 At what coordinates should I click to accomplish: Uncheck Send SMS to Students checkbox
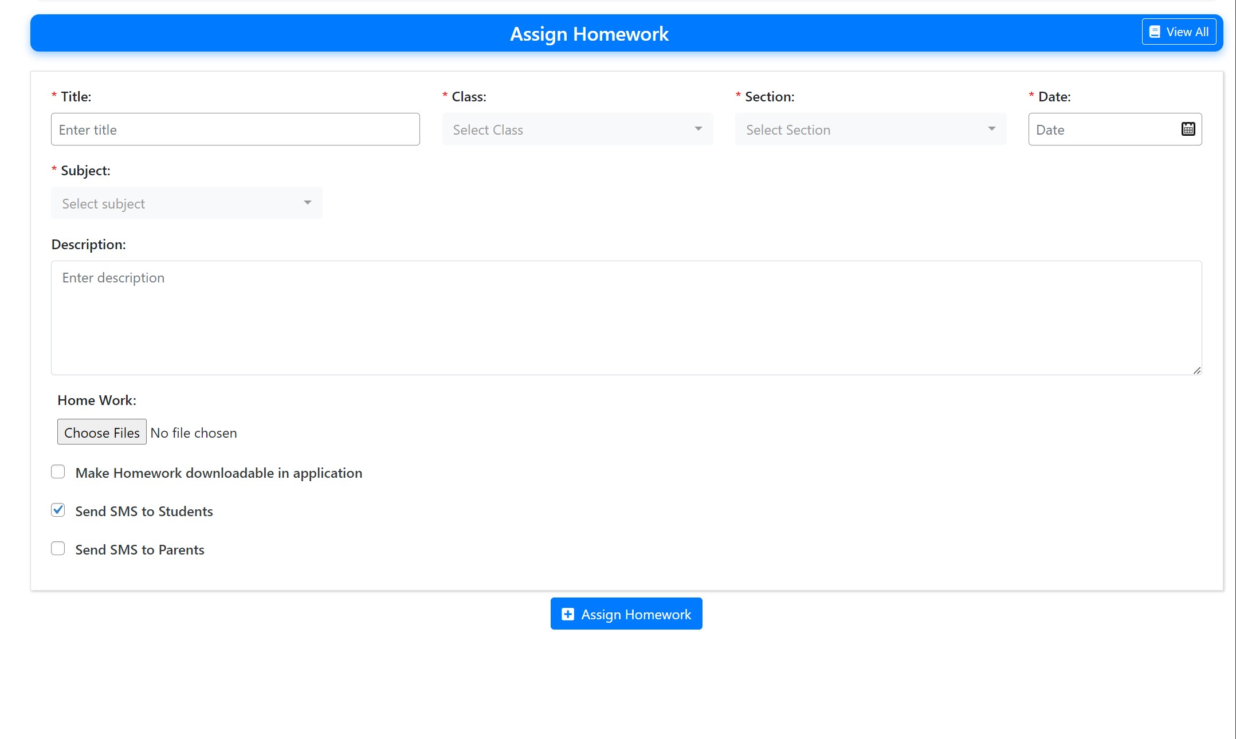coord(58,510)
